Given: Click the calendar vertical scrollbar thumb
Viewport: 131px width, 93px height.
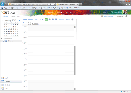Looking at the screenshot, I should click(75, 60).
